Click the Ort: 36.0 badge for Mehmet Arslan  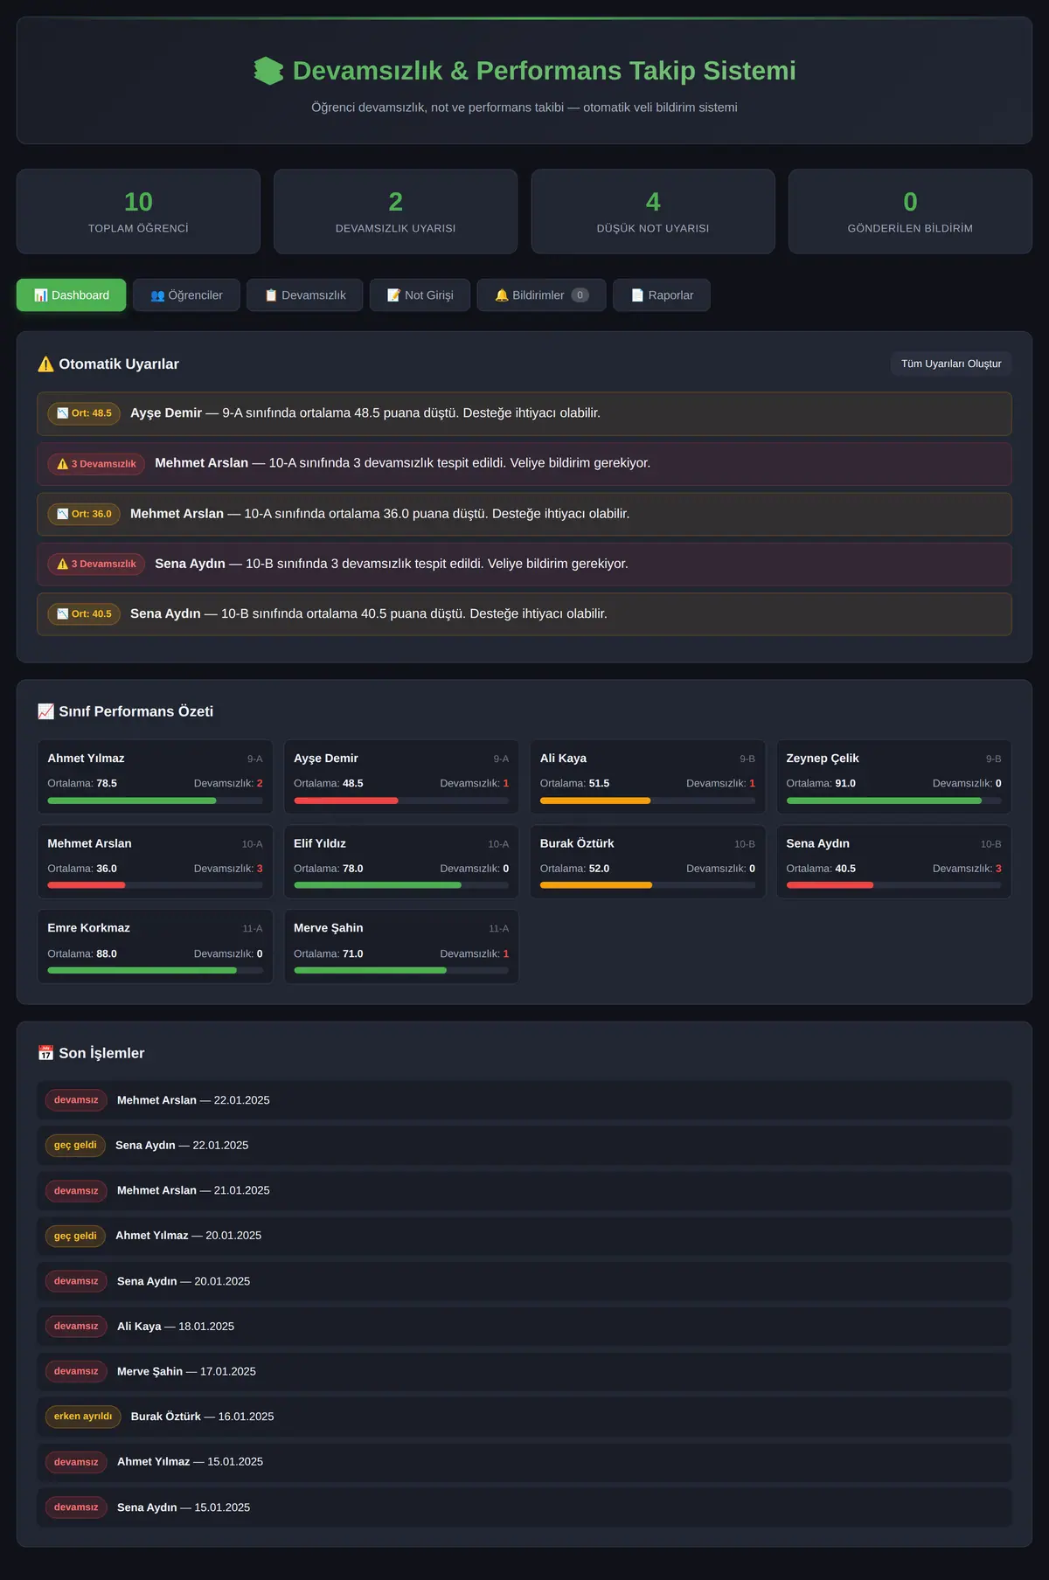point(84,514)
